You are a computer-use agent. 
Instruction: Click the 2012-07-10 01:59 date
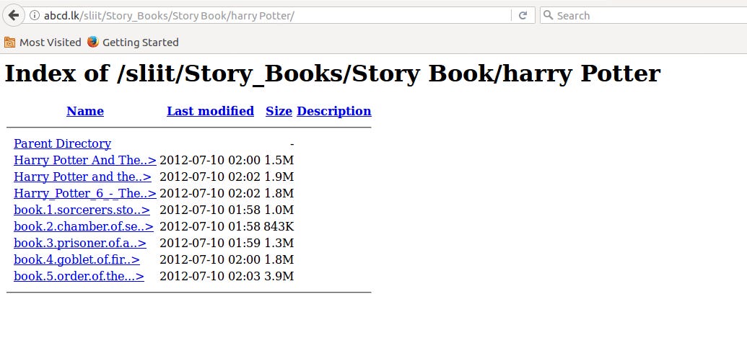tap(210, 243)
